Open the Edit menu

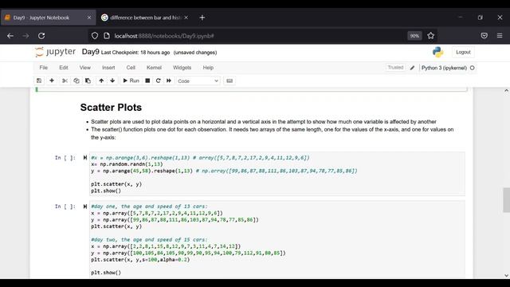pos(64,68)
